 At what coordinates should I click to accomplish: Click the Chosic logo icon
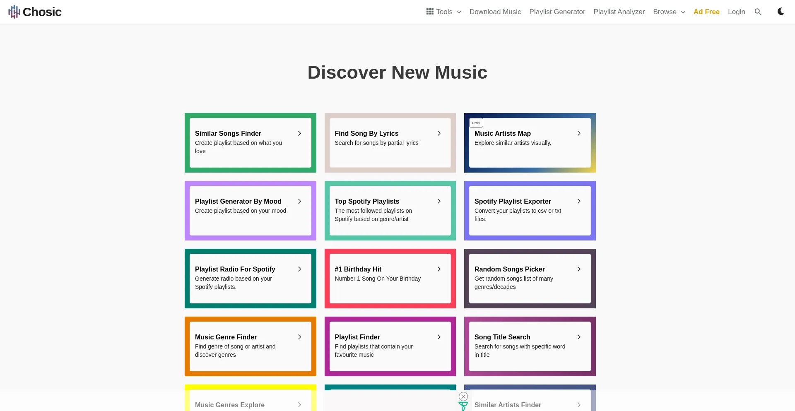tap(14, 12)
